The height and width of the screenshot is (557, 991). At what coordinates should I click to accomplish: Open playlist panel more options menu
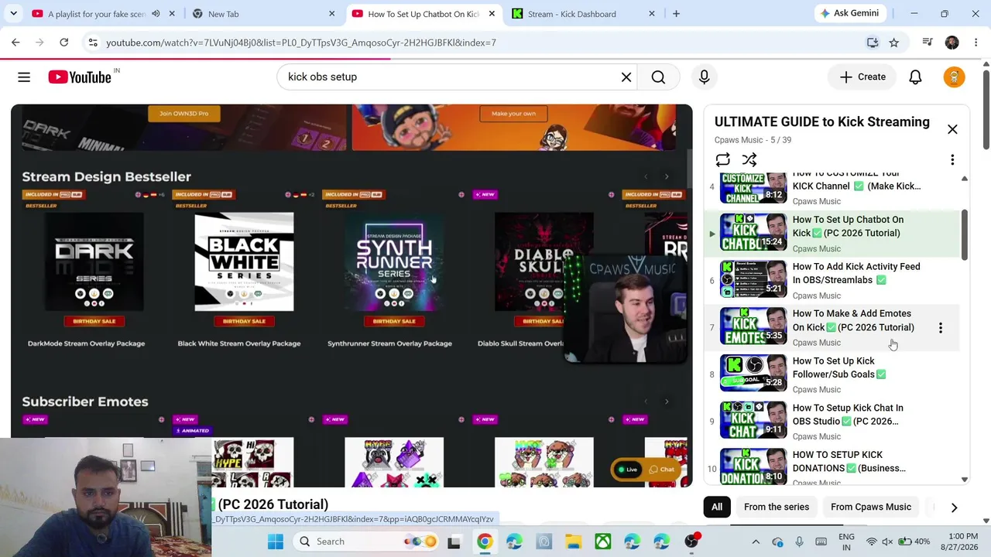point(952,160)
